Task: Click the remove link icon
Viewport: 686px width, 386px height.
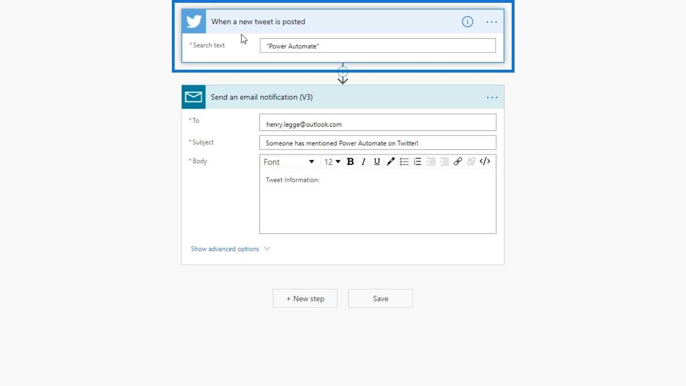Action: coord(471,162)
